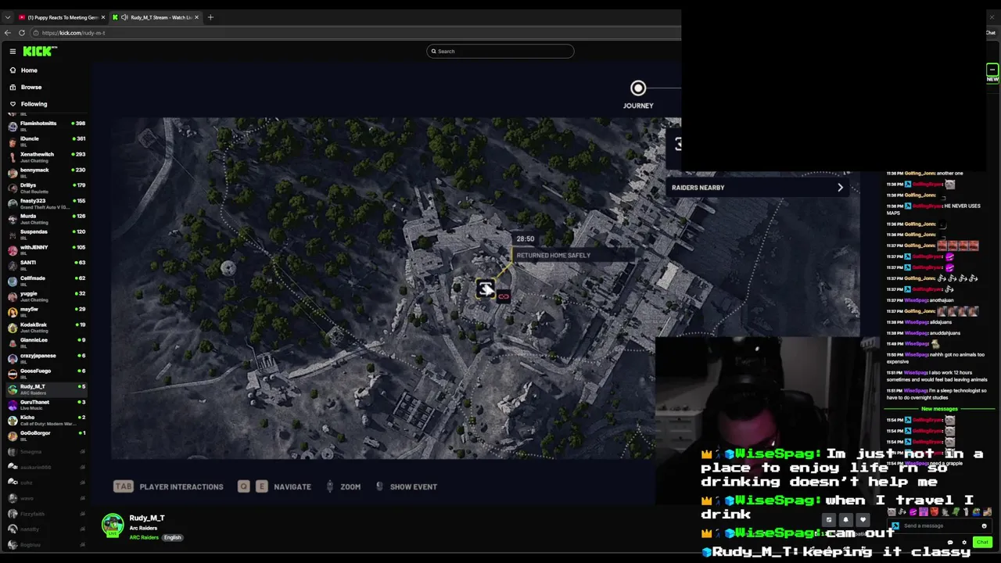Open chat settings gear icon
Image resolution: width=1001 pixels, height=563 pixels.
[964, 543]
